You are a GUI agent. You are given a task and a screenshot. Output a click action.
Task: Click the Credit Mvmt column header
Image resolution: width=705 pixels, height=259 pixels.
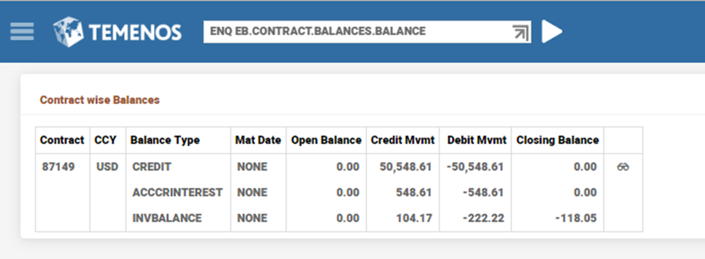[403, 140]
